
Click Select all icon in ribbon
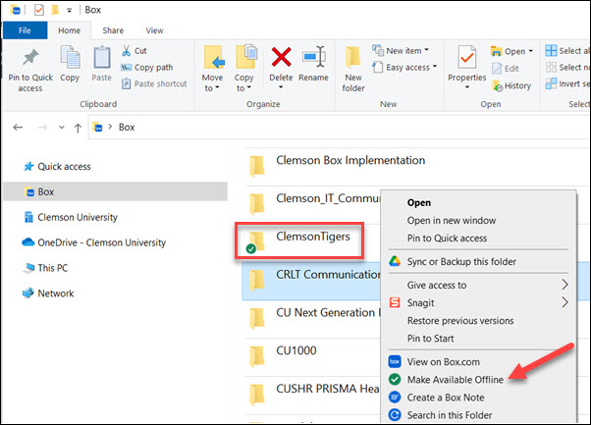pos(551,50)
